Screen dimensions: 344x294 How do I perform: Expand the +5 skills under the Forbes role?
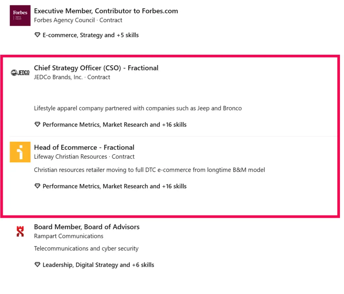[128, 35]
